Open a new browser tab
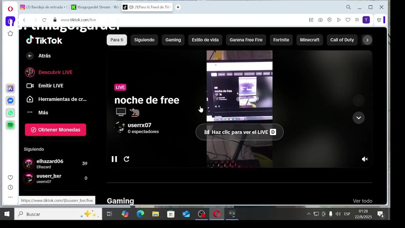 click(178, 7)
